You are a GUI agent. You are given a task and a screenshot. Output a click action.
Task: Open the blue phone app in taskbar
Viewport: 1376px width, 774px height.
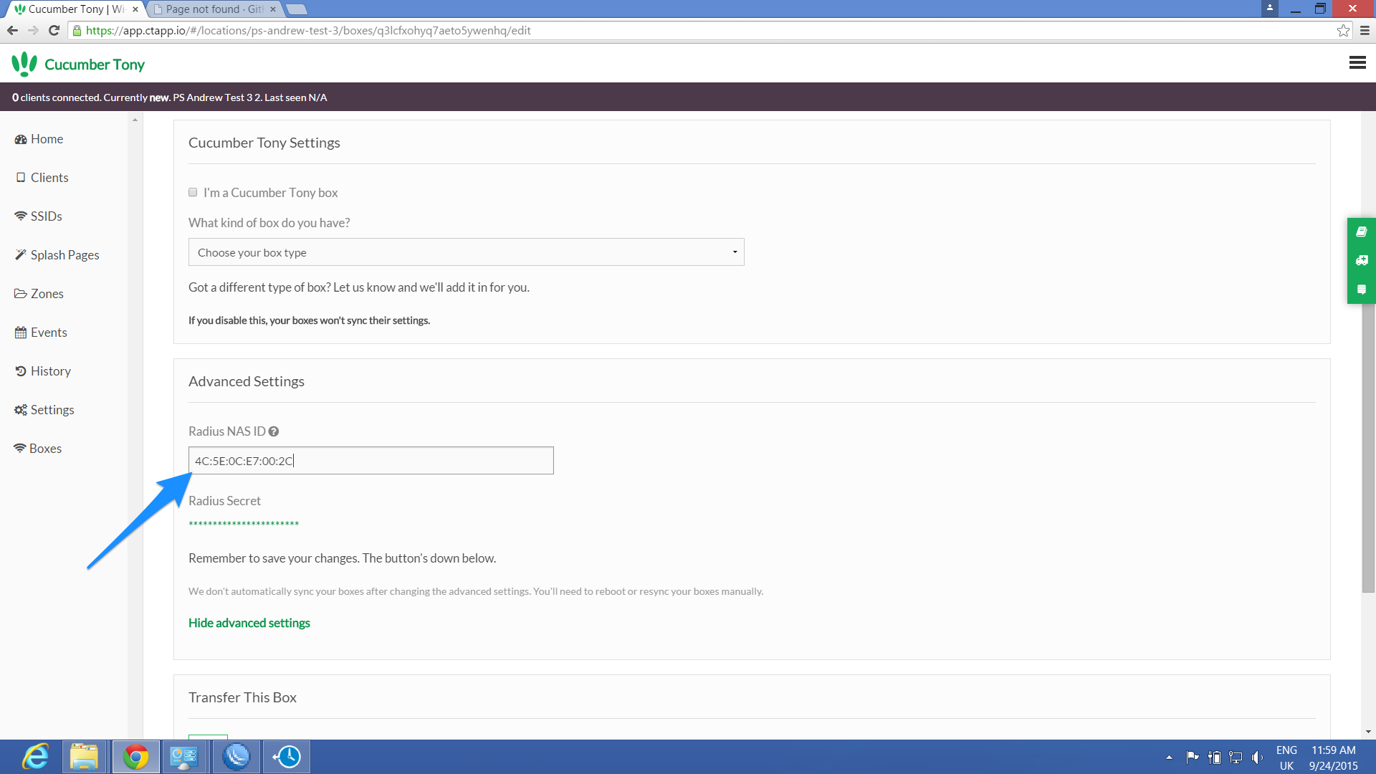pos(236,757)
